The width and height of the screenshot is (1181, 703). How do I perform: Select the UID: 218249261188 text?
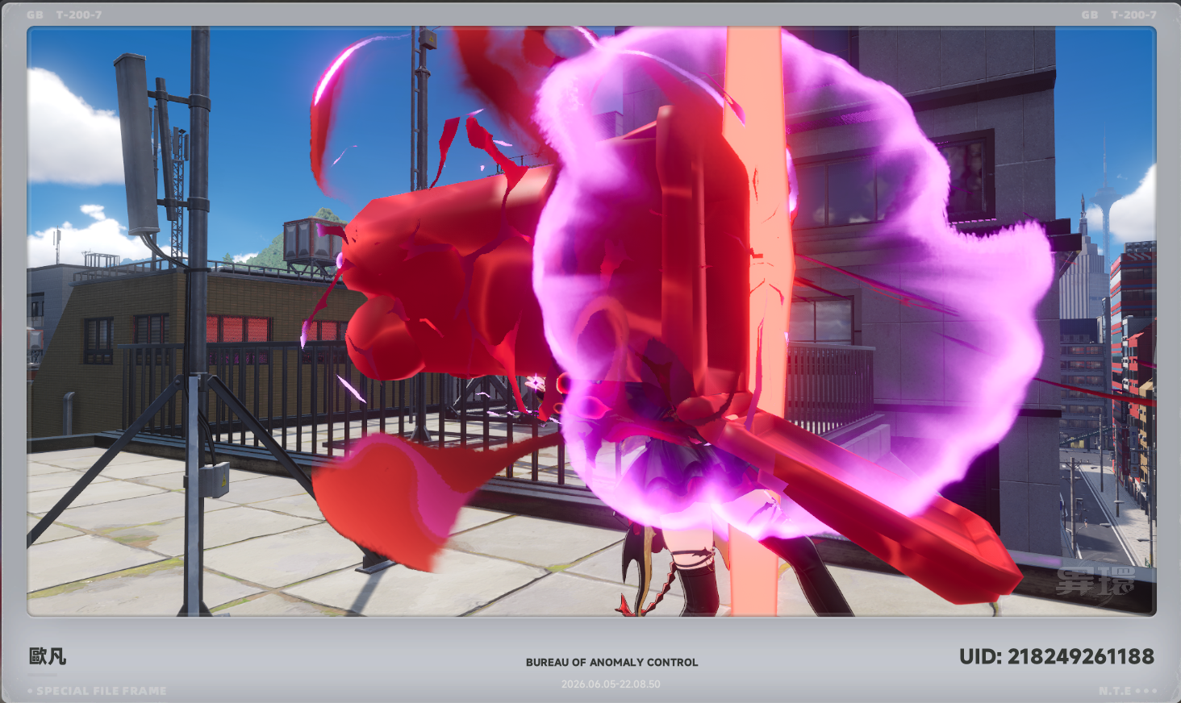(1056, 657)
